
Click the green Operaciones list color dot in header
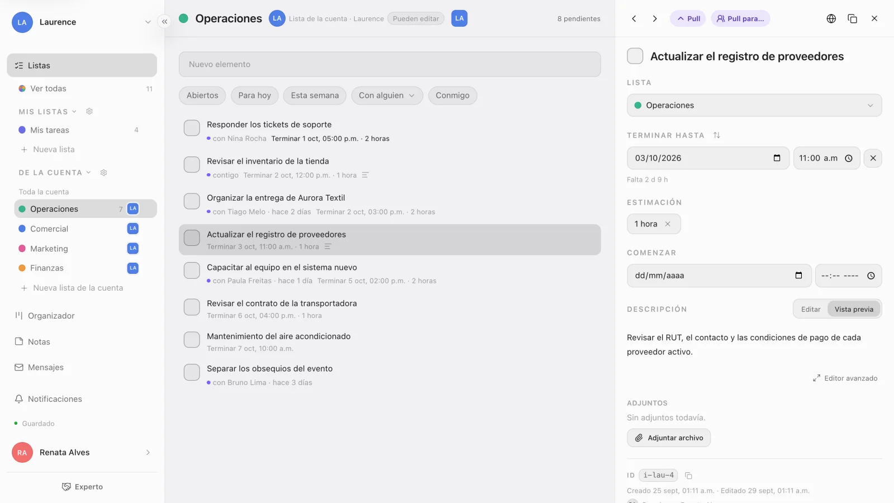pos(183,18)
